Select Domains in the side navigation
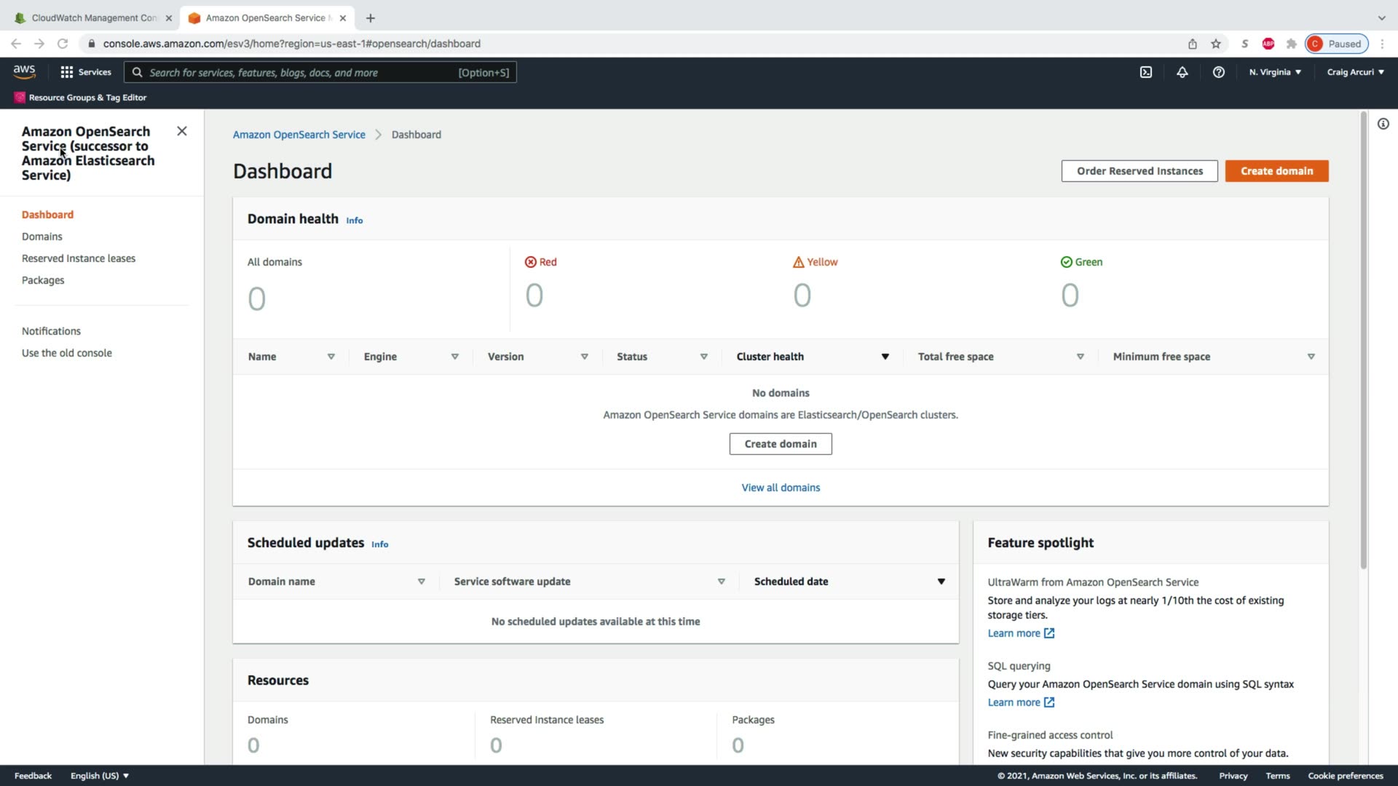Screen dimensions: 1398x786 coord(42,237)
